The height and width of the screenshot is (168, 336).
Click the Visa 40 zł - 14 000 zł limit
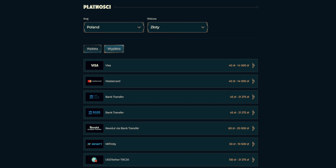[x=239, y=66]
